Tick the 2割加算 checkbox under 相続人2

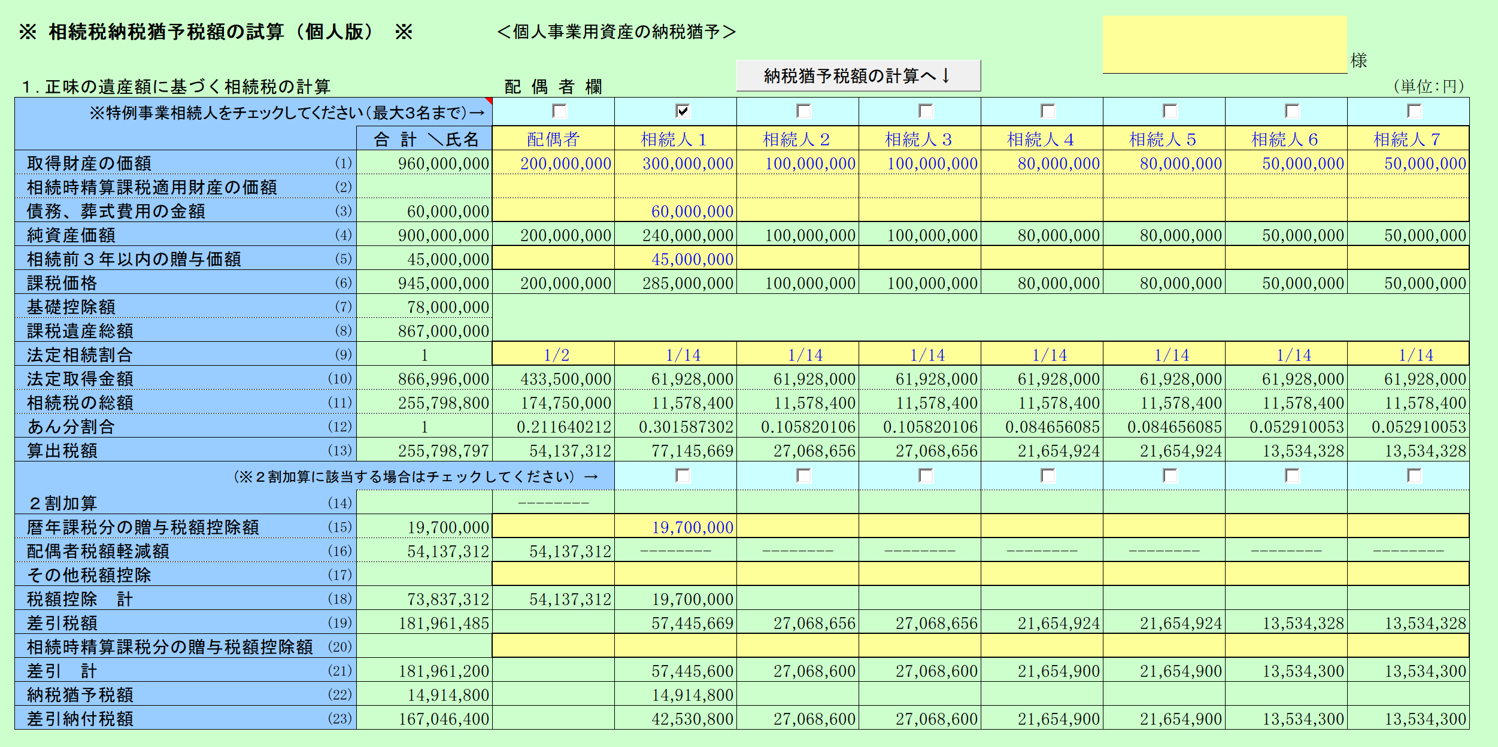tap(804, 476)
